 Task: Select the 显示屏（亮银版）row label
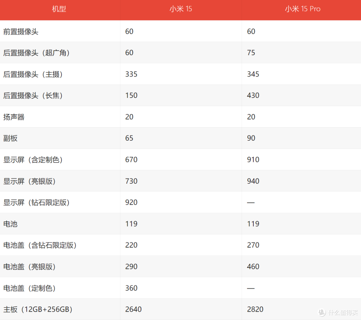[29, 181]
